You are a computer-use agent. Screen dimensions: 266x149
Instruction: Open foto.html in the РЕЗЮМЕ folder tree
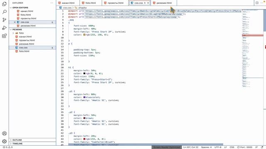(x=24, y=51)
